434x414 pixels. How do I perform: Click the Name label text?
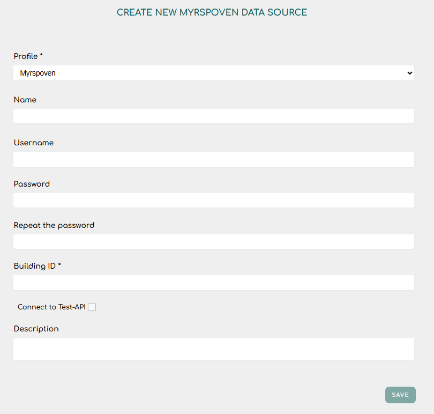tap(25, 100)
